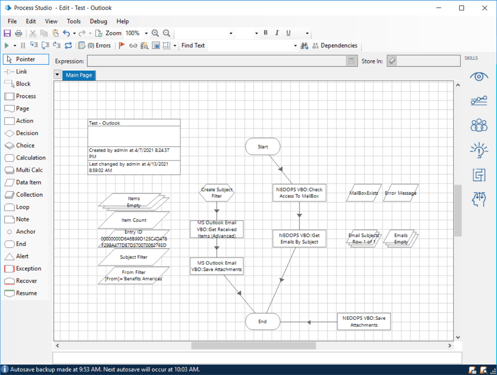This screenshot has height=375, width=497.
Task: Expand the page list arrow beside Main Page
Action: tap(57, 75)
